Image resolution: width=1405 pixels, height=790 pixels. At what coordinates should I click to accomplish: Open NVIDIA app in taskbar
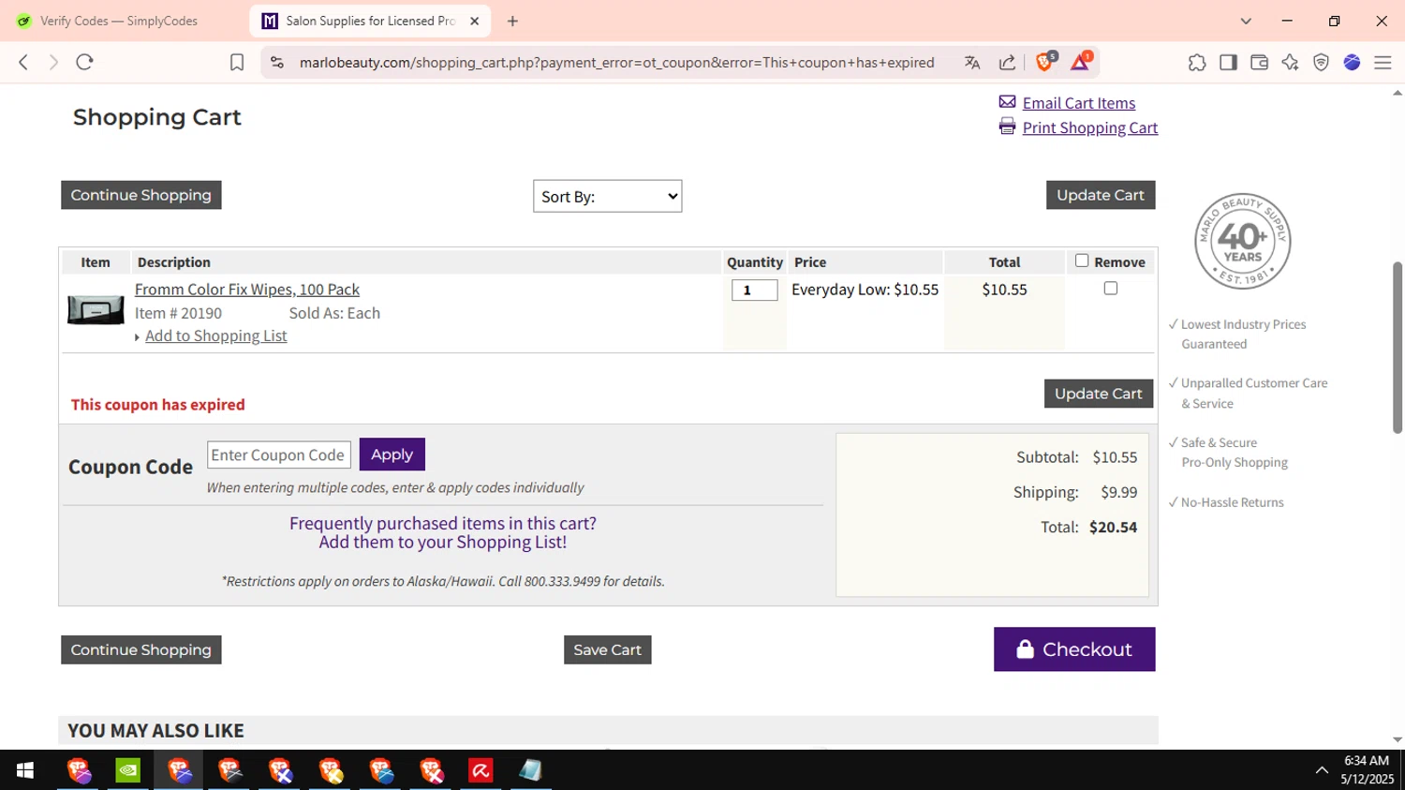pos(128,770)
